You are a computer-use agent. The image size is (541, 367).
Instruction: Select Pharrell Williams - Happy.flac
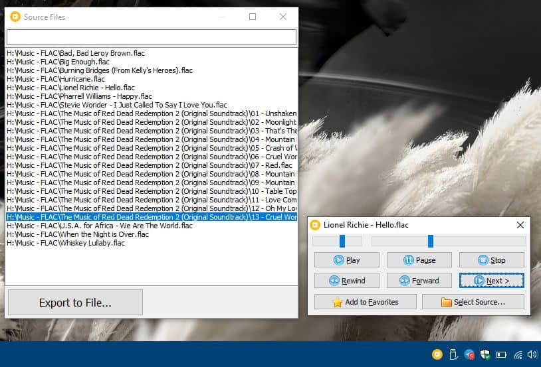[152, 96]
